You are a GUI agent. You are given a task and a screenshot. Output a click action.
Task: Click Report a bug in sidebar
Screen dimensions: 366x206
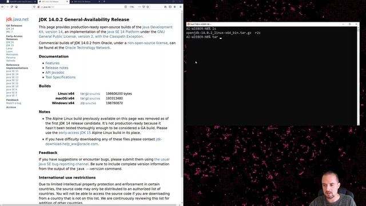click(x=14, y=103)
